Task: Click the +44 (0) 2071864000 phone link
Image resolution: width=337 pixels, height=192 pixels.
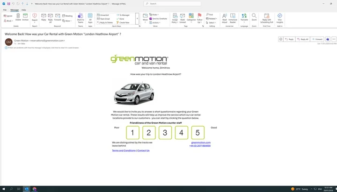Action: 200,146
